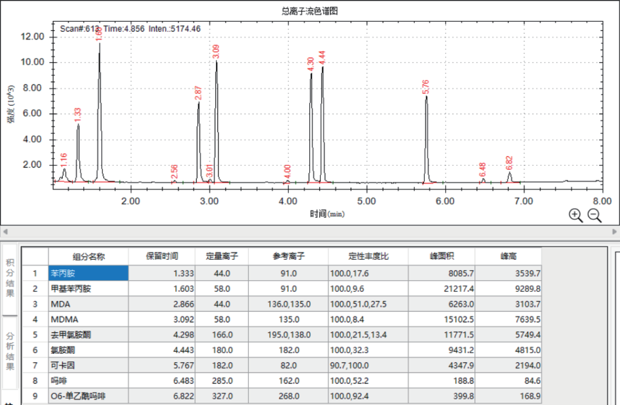Switch to the 积分结果 tab
The height and width of the screenshot is (405, 620).
10,278
